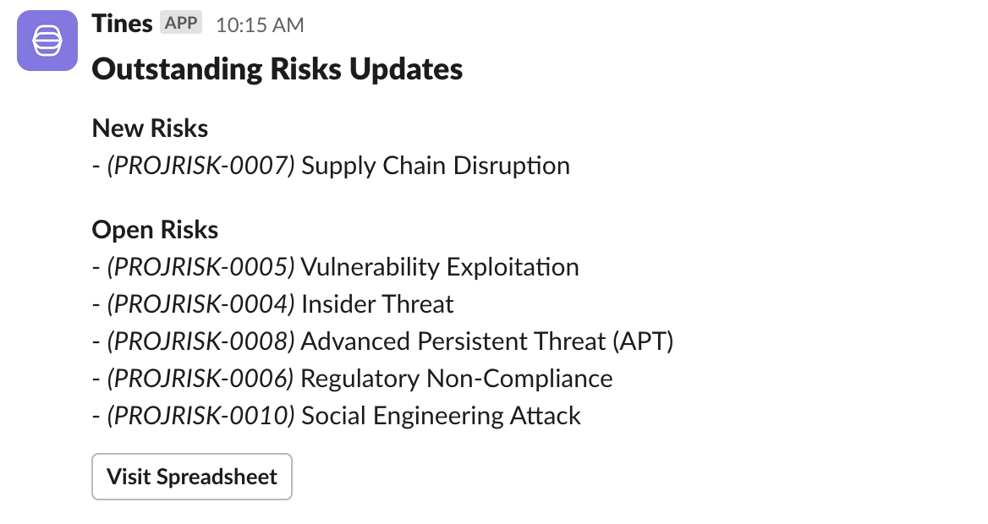The height and width of the screenshot is (524, 988).
Task: Select the New Risks section label
Action: (150, 128)
